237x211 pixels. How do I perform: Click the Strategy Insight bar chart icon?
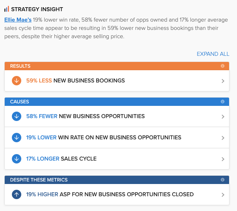[x=6, y=9]
